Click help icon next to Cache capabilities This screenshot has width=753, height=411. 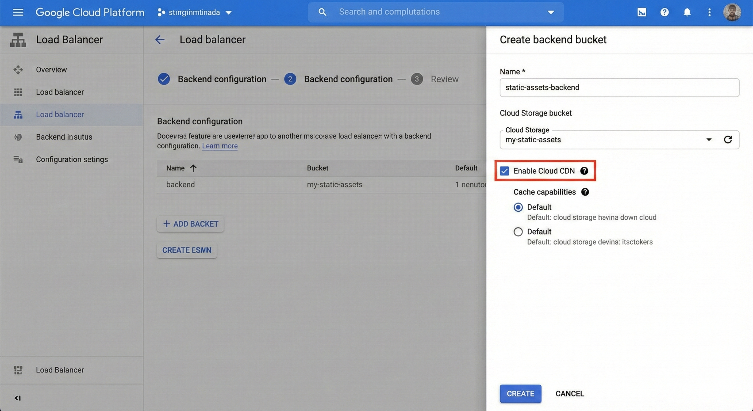pyautogui.click(x=585, y=192)
